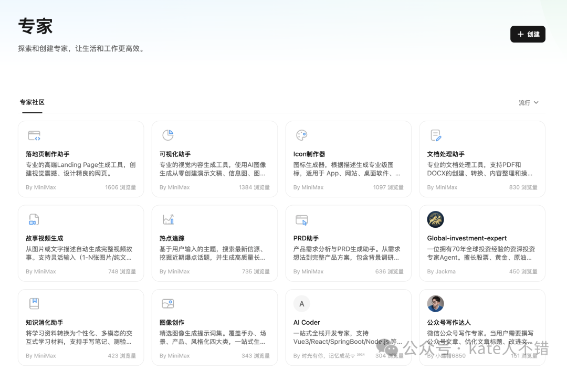This screenshot has height=371, width=567.
Task: Click the PRD助手 document icon
Action: (301, 219)
